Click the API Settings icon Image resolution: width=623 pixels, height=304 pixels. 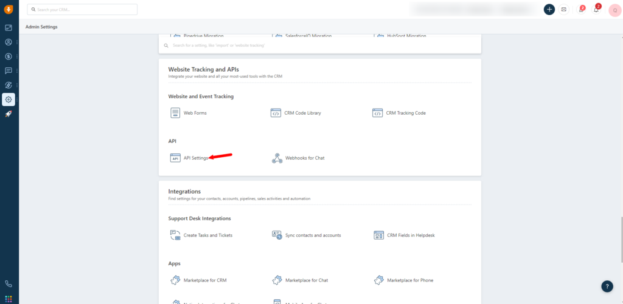[x=175, y=158]
